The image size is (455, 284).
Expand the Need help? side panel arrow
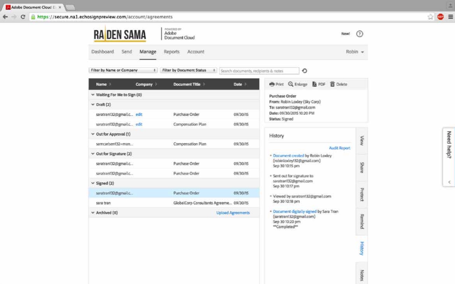(x=449, y=182)
